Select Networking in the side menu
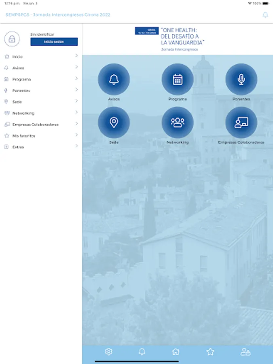 41,113
